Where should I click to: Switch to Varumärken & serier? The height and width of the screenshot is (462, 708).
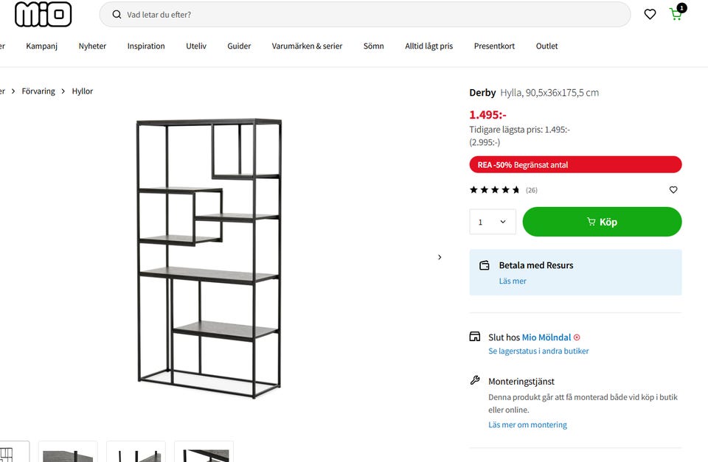308,46
